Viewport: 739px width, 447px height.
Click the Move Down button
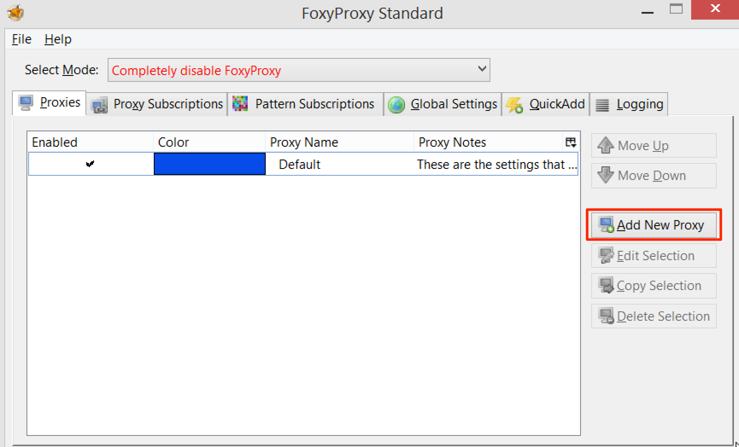pyautogui.click(x=654, y=175)
